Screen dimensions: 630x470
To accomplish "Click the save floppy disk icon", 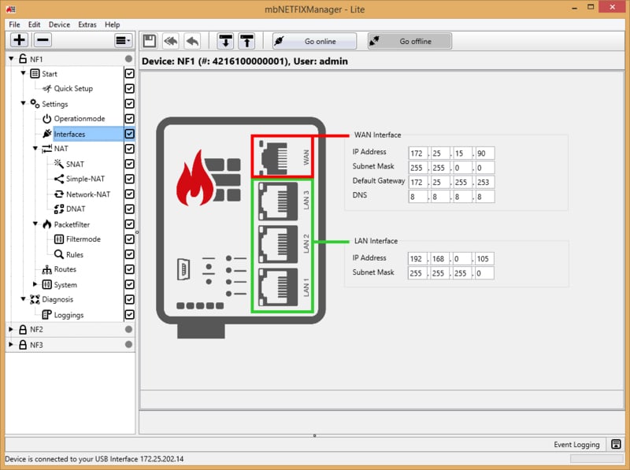I will coord(150,41).
